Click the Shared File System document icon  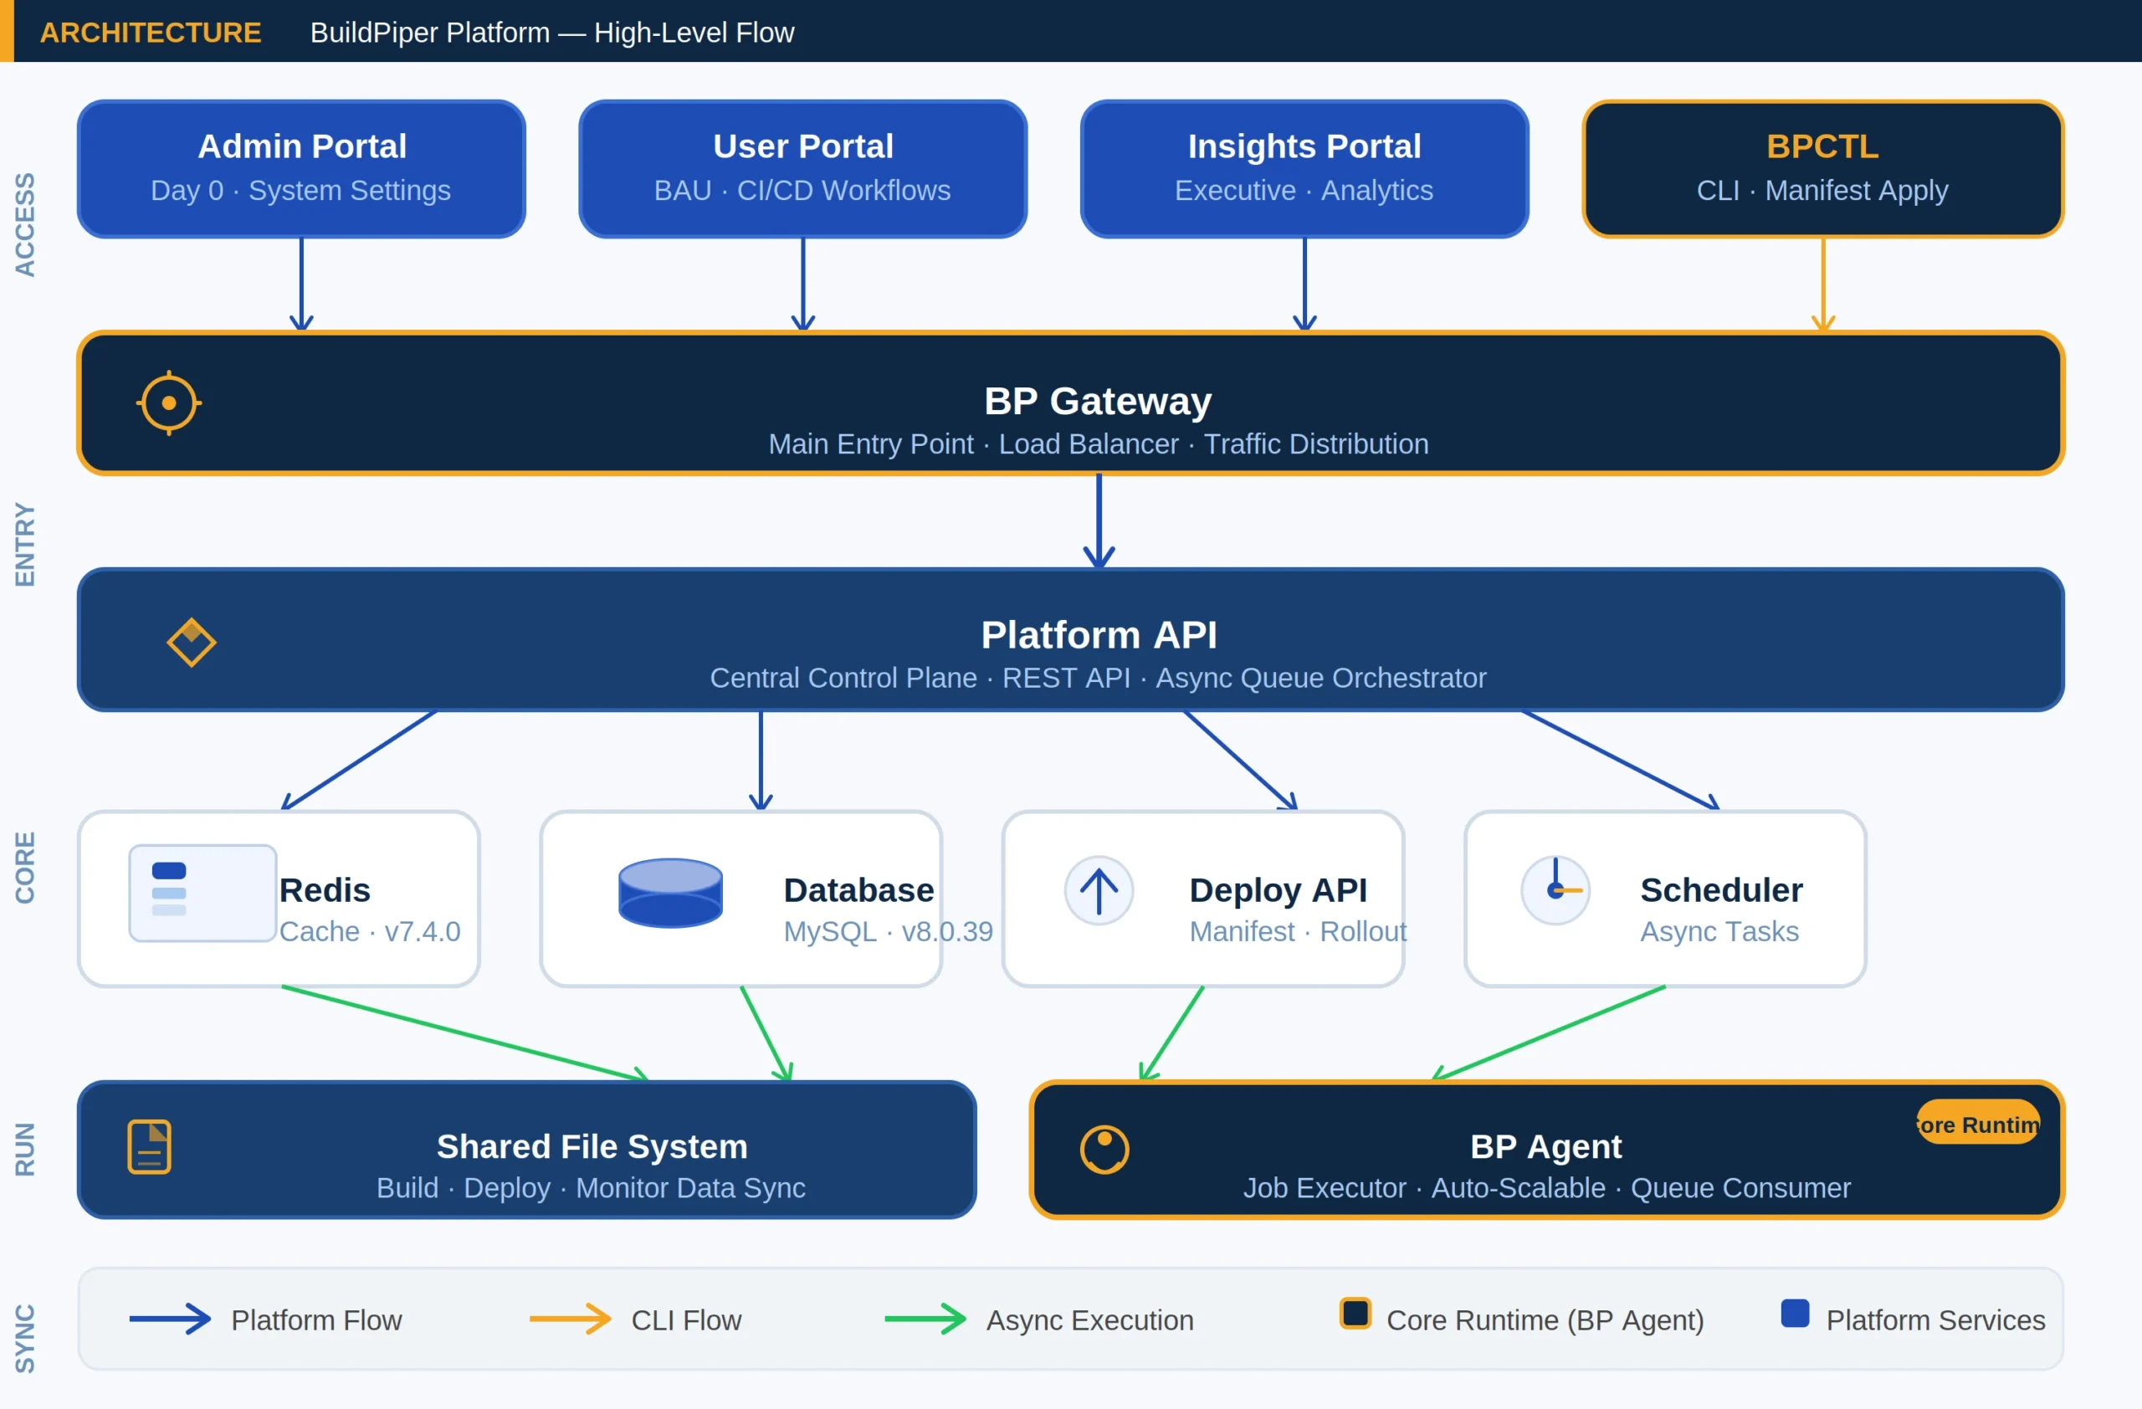(150, 1145)
